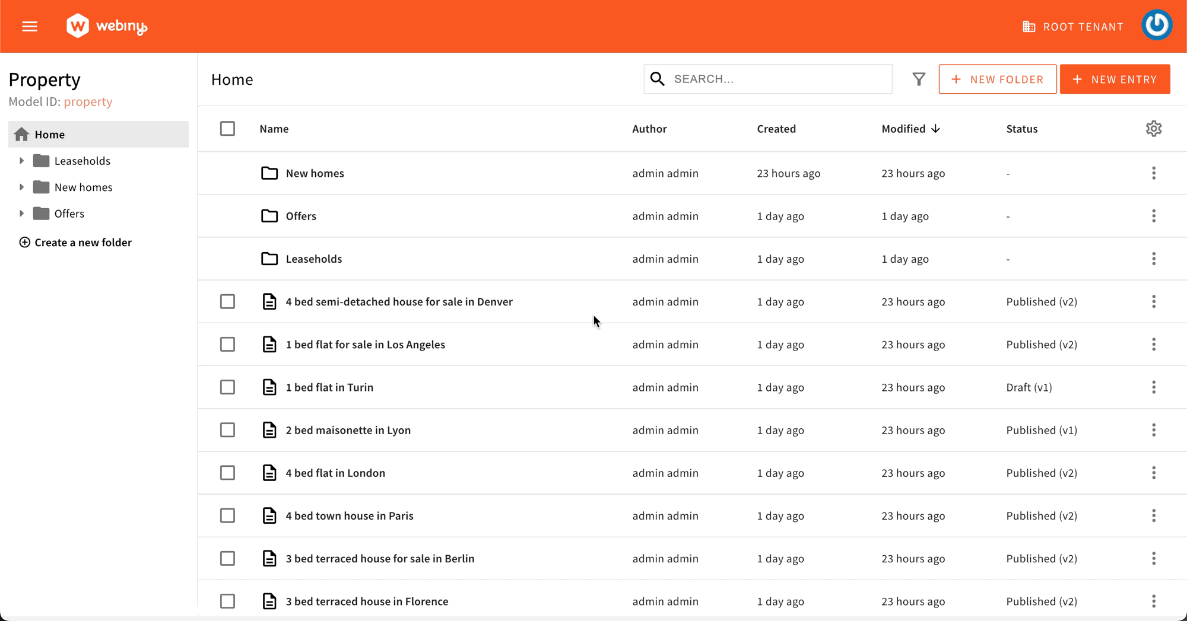Image resolution: width=1187 pixels, height=621 pixels.
Task: Expand the New homes folder in sidebar tree
Action: coord(21,187)
